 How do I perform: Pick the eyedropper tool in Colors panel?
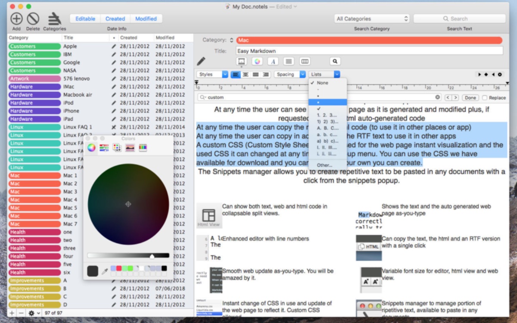[x=104, y=271]
